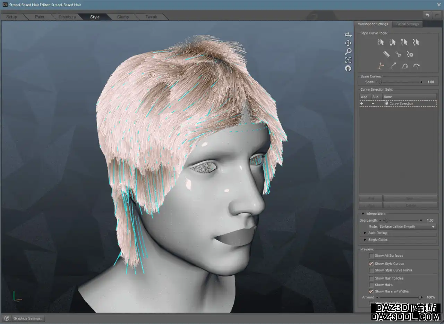Click the Amount preview slider handle
Viewport: 444px width, 324px height.
(x=420, y=297)
